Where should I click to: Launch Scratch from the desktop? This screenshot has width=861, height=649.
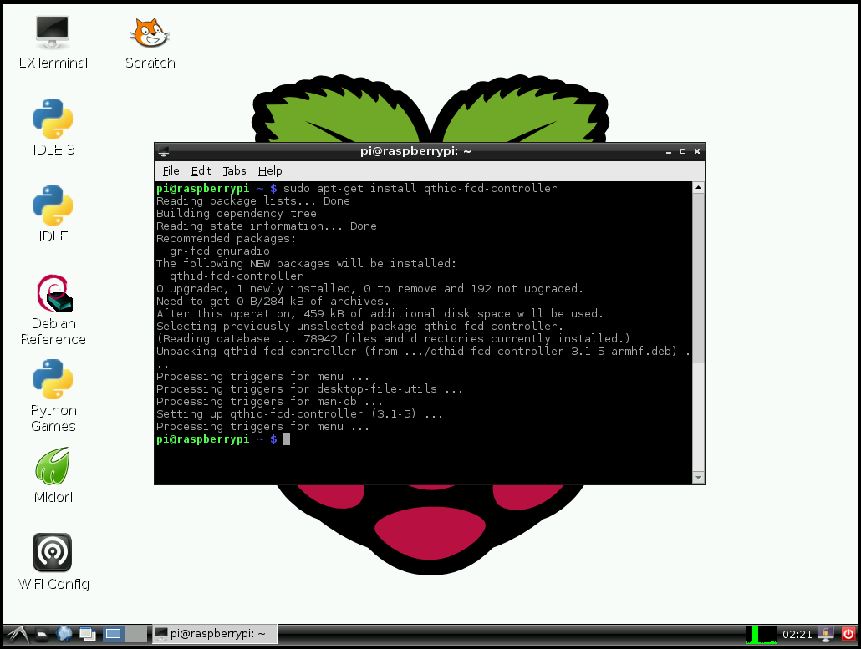click(150, 43)
